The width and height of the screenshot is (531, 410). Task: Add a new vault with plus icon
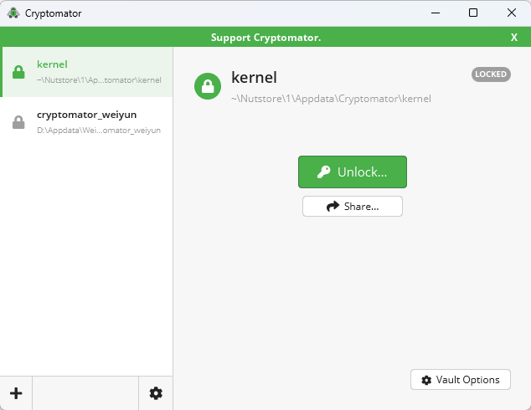[16, 393]
